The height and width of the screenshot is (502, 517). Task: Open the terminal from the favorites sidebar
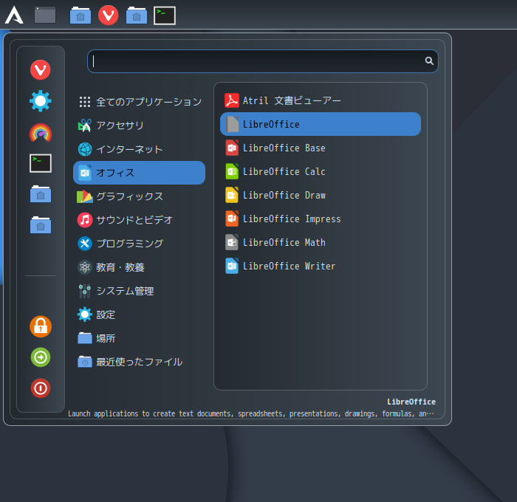click(x=41, y=163)
